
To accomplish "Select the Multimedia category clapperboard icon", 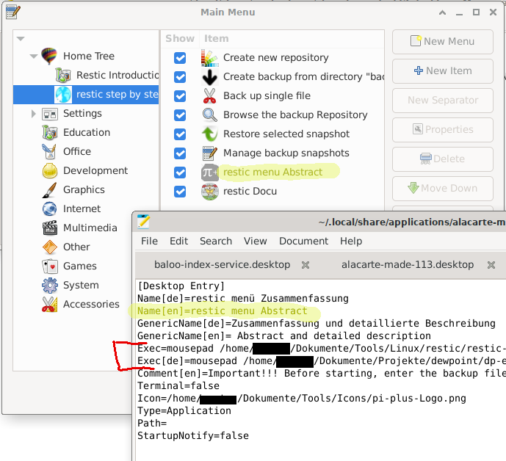I will click(50, 228).
